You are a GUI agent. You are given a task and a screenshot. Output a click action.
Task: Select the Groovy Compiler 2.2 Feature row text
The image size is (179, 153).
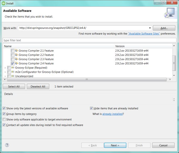tap(36, 55)
